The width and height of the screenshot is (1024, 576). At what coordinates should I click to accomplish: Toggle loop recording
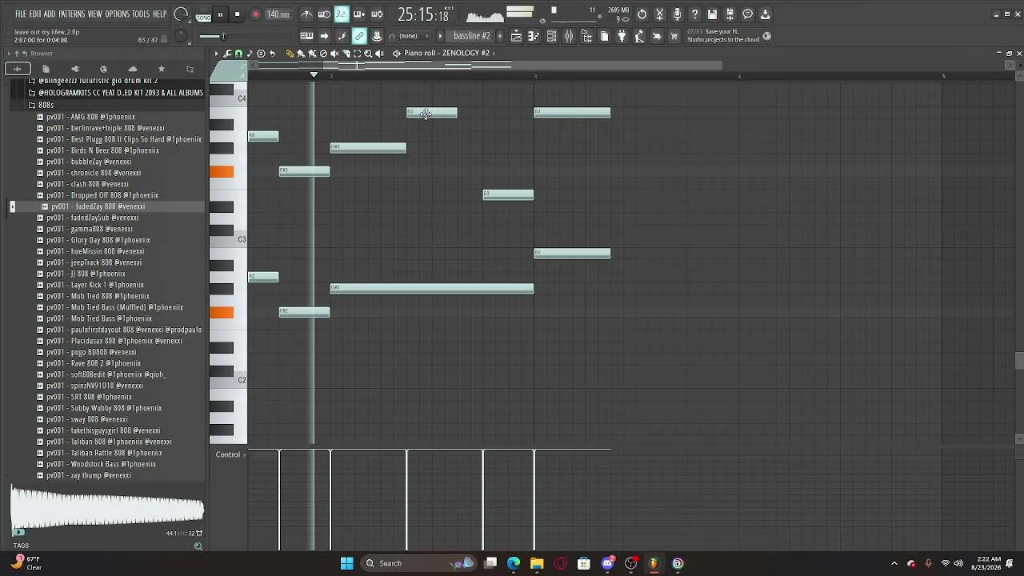coord(377,14)
